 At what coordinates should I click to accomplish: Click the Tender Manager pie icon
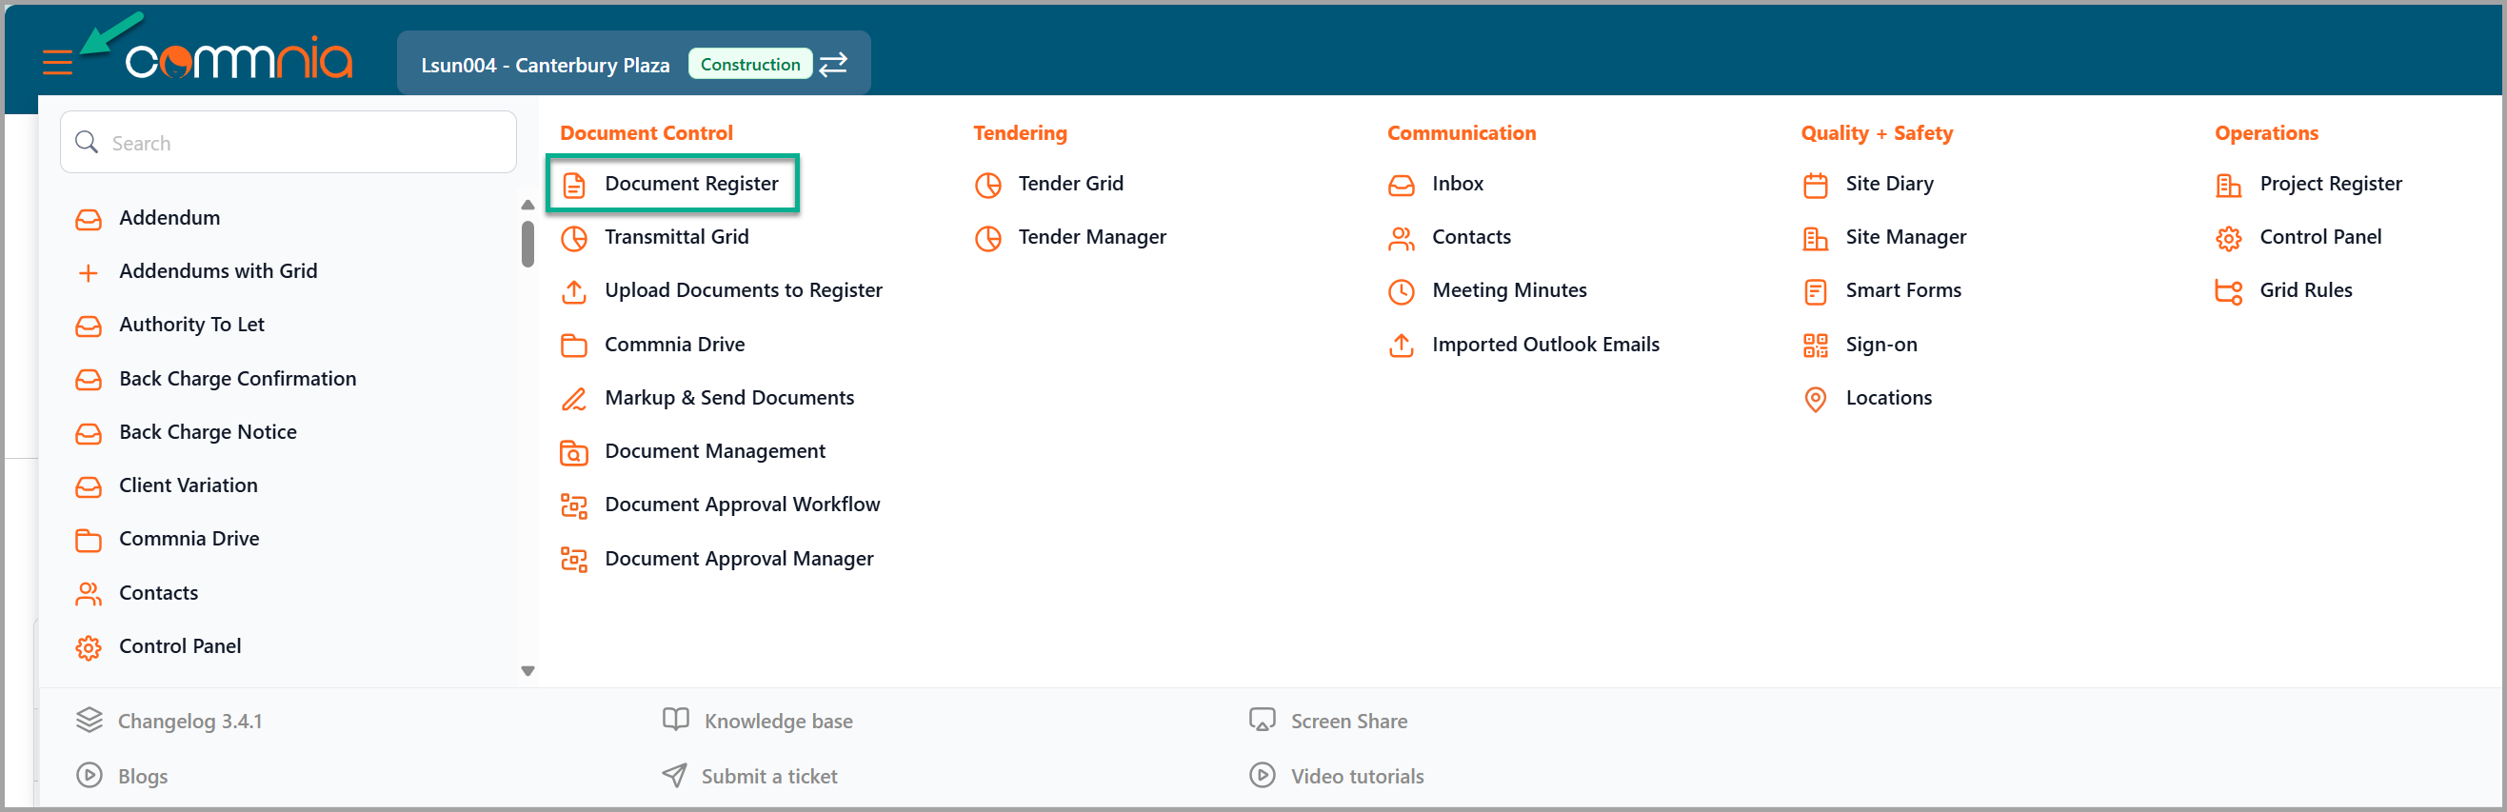coord(987,238)
